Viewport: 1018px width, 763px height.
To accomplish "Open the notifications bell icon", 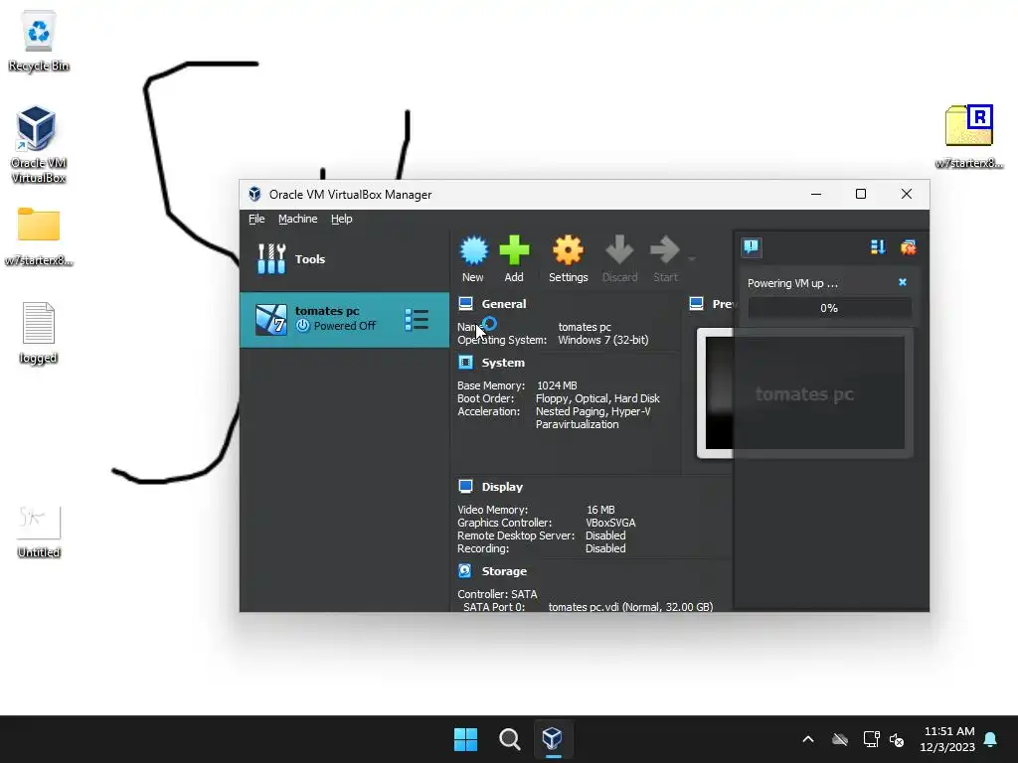I will 991,739.
